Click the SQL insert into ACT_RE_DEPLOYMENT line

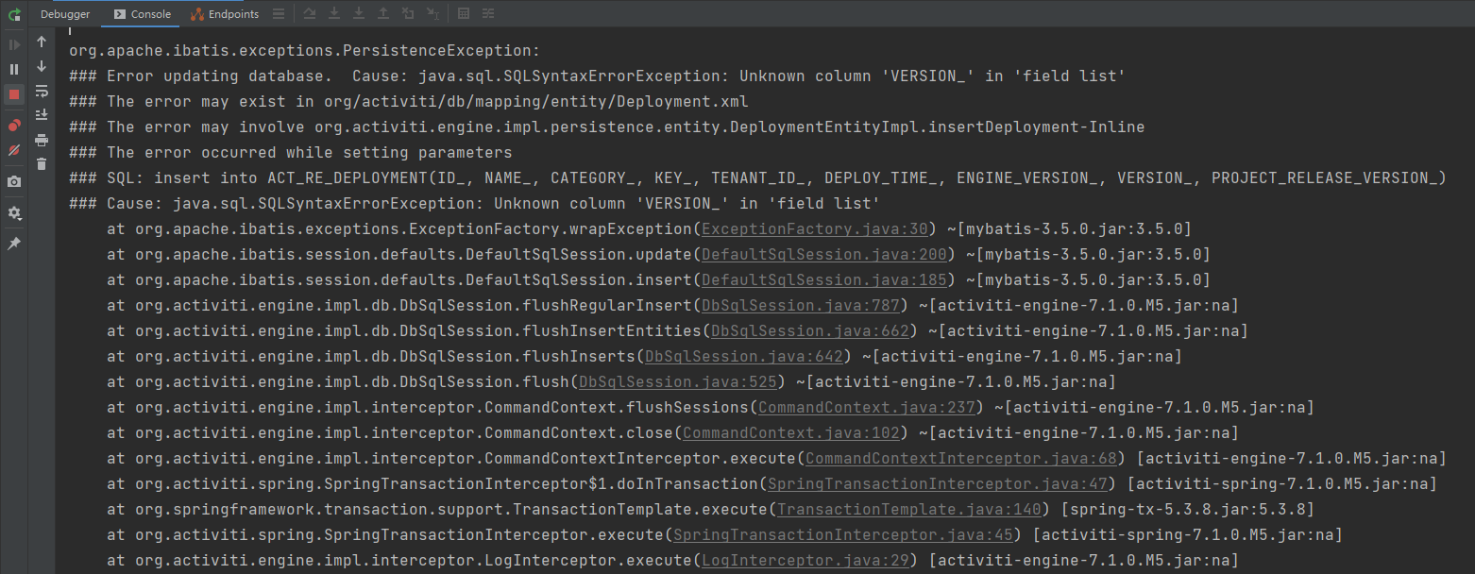pos(757,178)
